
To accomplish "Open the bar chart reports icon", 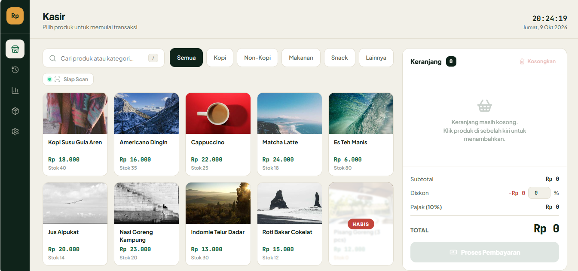I will point(15,90).
